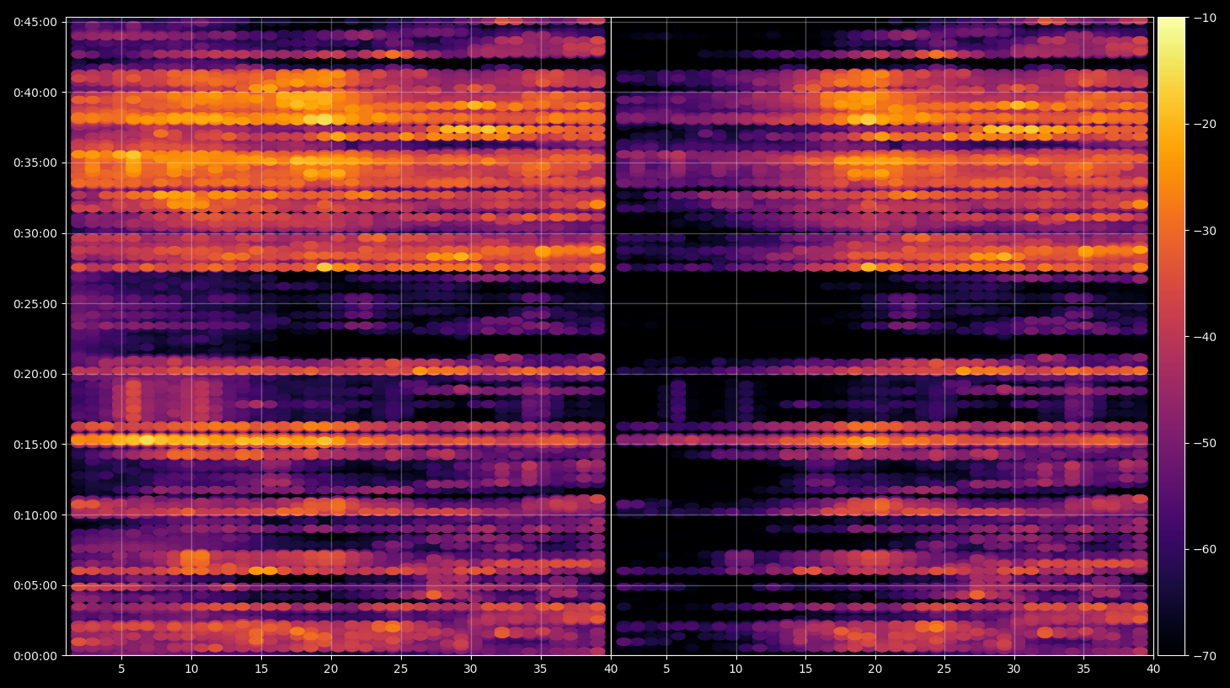Select the 0:15:00 time axis label

(35, 445)
